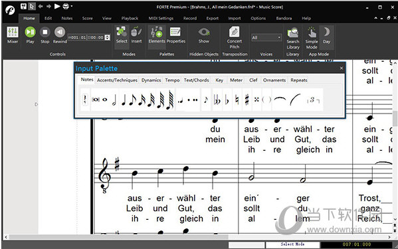This screenshot has height=249, width=398.
Task: Switch to Ornaments tab in Input Palette
Action: tap(274, 80)
